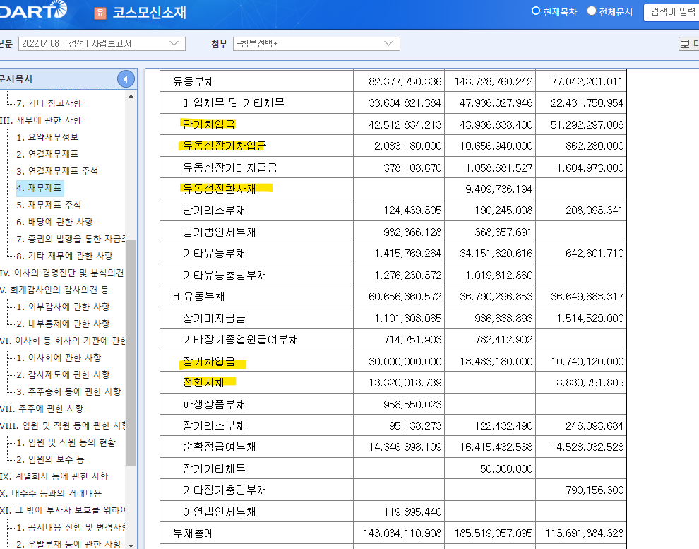Image resolution: width=699 pixels, height=549 pixels.
Task: Open VIII. 임원 및 직원 등에 관한 사항
Action: [x=62, y=425]
